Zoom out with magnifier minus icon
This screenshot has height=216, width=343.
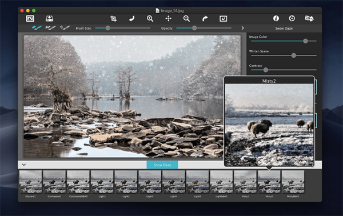tap(186, 19)
